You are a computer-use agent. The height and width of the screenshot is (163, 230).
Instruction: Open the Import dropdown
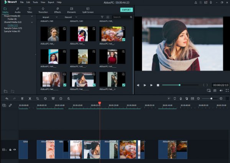pos(50,17)
